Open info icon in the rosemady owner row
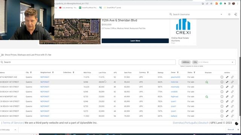The height and width of the screenshot is (135, 241). click(222, 87)
